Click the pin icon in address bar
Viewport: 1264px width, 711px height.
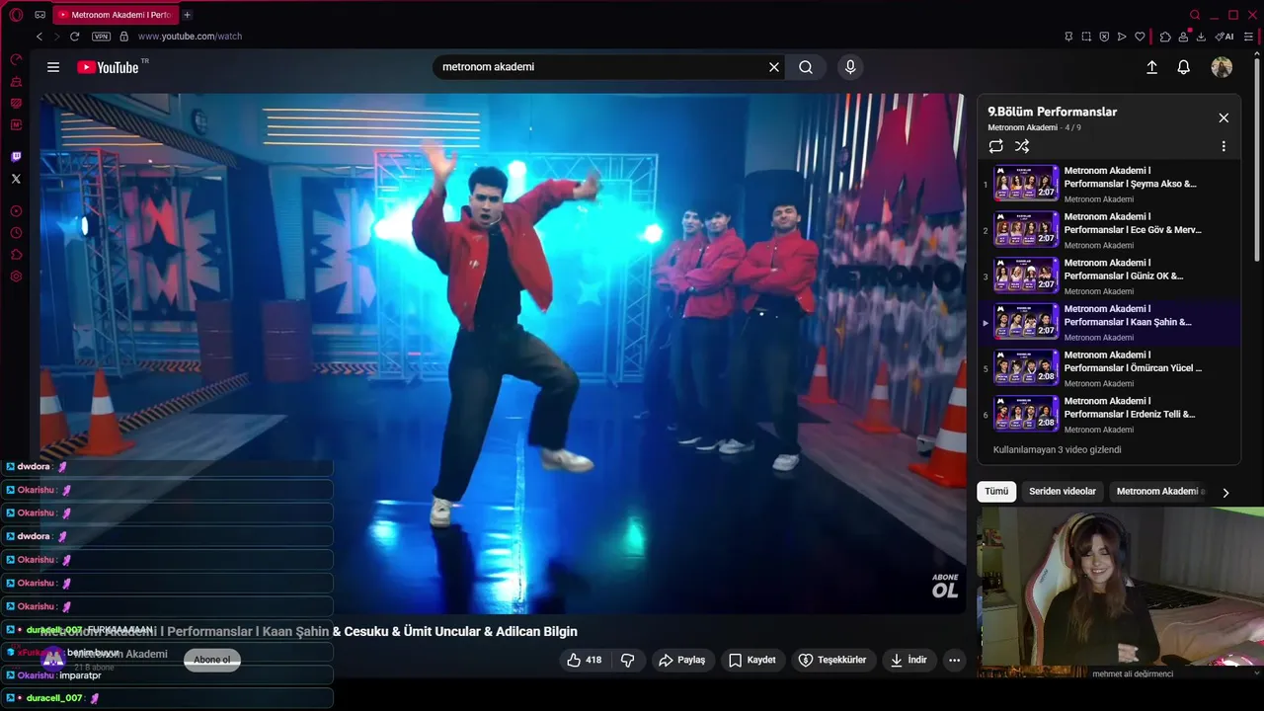pos(1068,37)
